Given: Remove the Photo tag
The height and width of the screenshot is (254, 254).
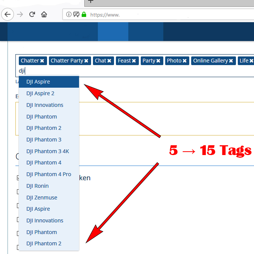Looking at the screenshot, I should [184, 61].
